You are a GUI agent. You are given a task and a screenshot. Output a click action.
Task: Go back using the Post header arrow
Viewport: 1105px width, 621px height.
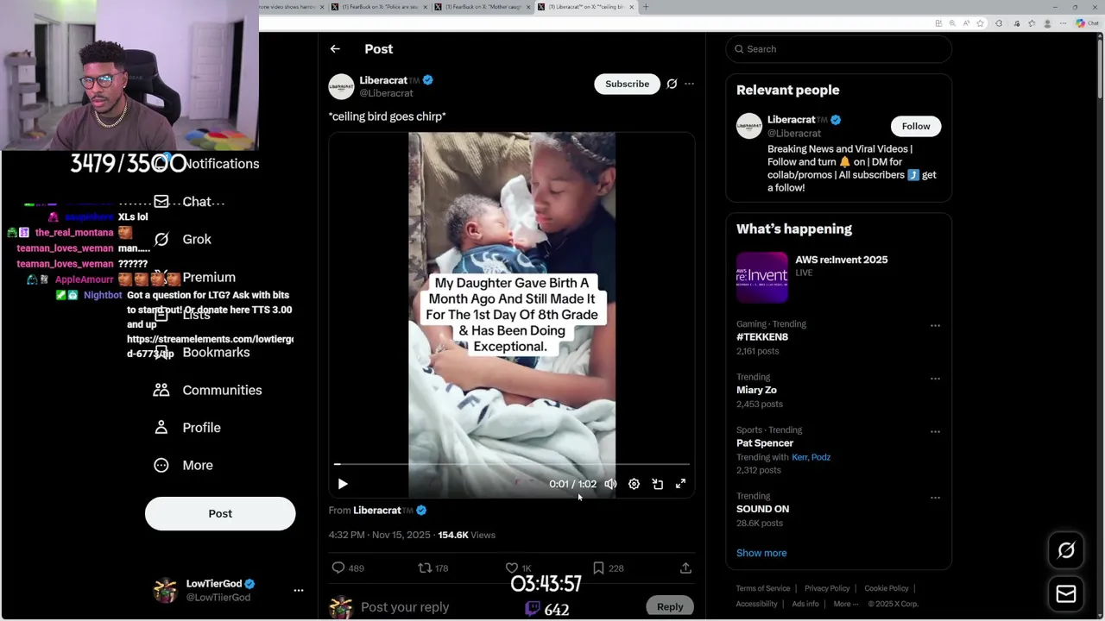pyautogui.click(x=335, y=49)
